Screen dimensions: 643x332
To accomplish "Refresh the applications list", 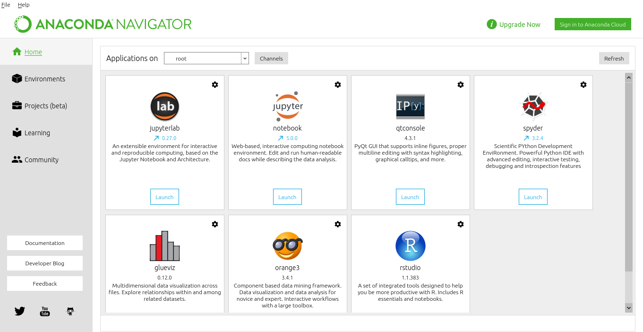I will (x=614, y=58).
